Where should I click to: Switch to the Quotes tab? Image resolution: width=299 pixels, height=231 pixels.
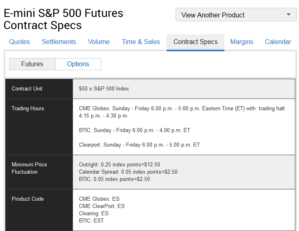[x=19, y=42]
